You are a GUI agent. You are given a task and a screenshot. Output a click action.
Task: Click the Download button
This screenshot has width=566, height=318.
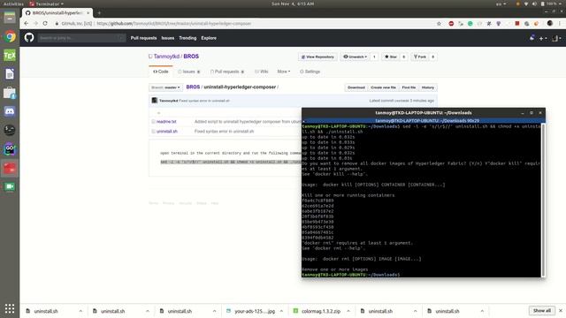pos(356,87)
